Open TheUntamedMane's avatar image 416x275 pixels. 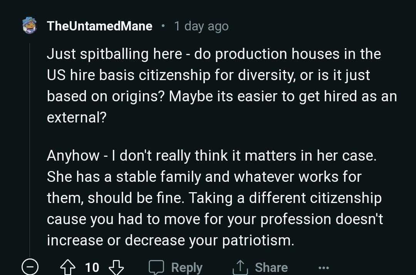[30, 26]
